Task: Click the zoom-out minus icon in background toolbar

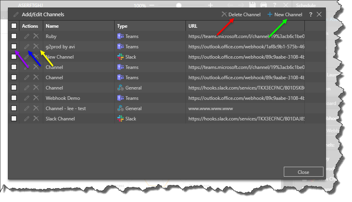Action: [x=152, y=5]
